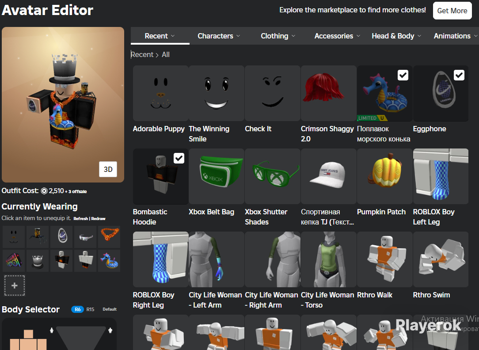Image resolution: width=479 pixels, height=350 pixels.
Task: Unequip the black hoodie shirt icon
Action: coord(61,261)
